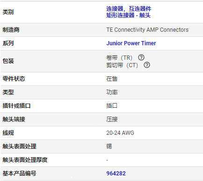Select the 在售 part status value
203x181 pixels.
click(x=112, y=79)
